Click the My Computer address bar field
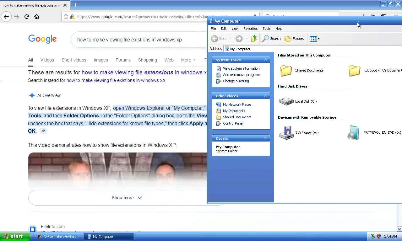Screen dimensions: 402x241 (x=313, y=49)
